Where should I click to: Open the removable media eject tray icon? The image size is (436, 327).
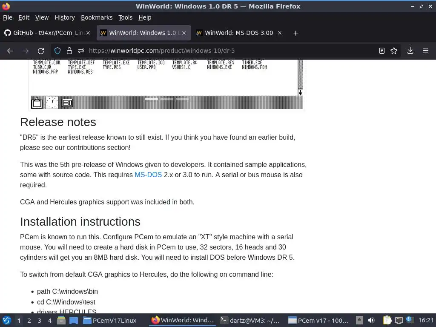click(359, 321)
